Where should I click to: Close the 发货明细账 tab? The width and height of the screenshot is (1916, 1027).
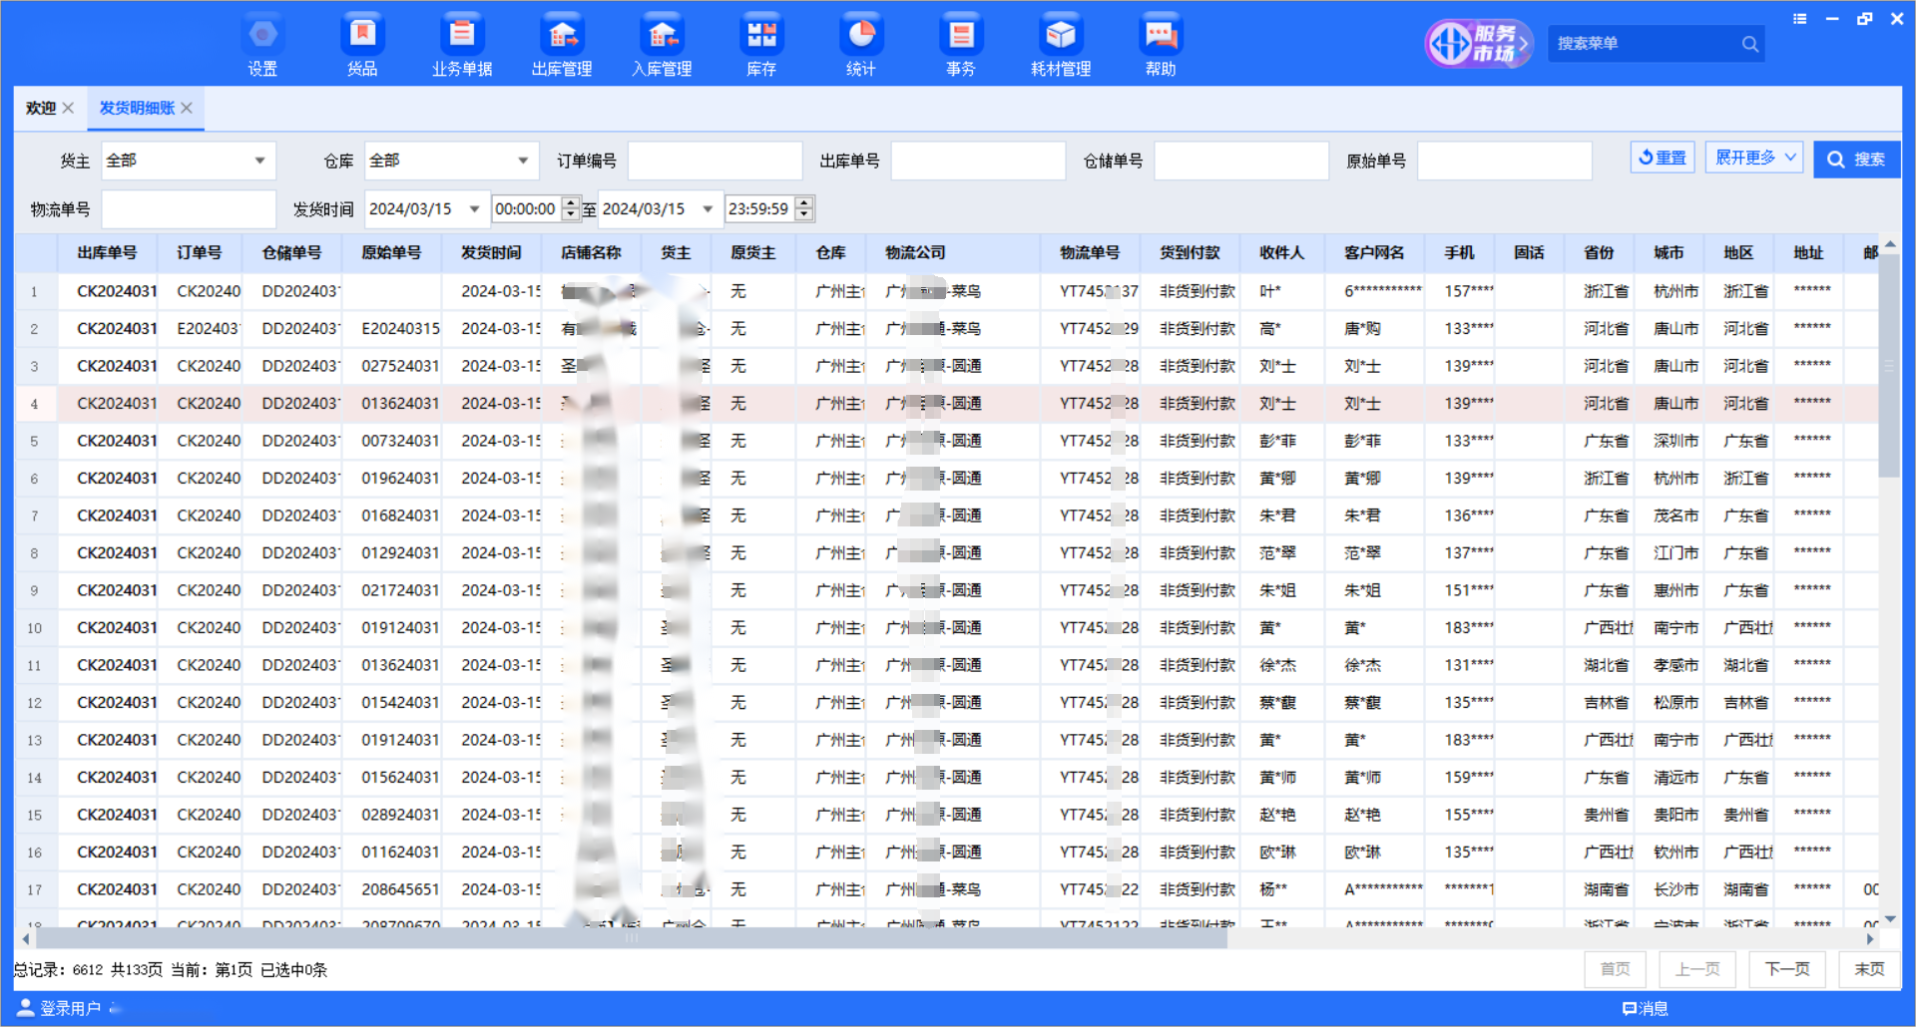pos(187,108)
